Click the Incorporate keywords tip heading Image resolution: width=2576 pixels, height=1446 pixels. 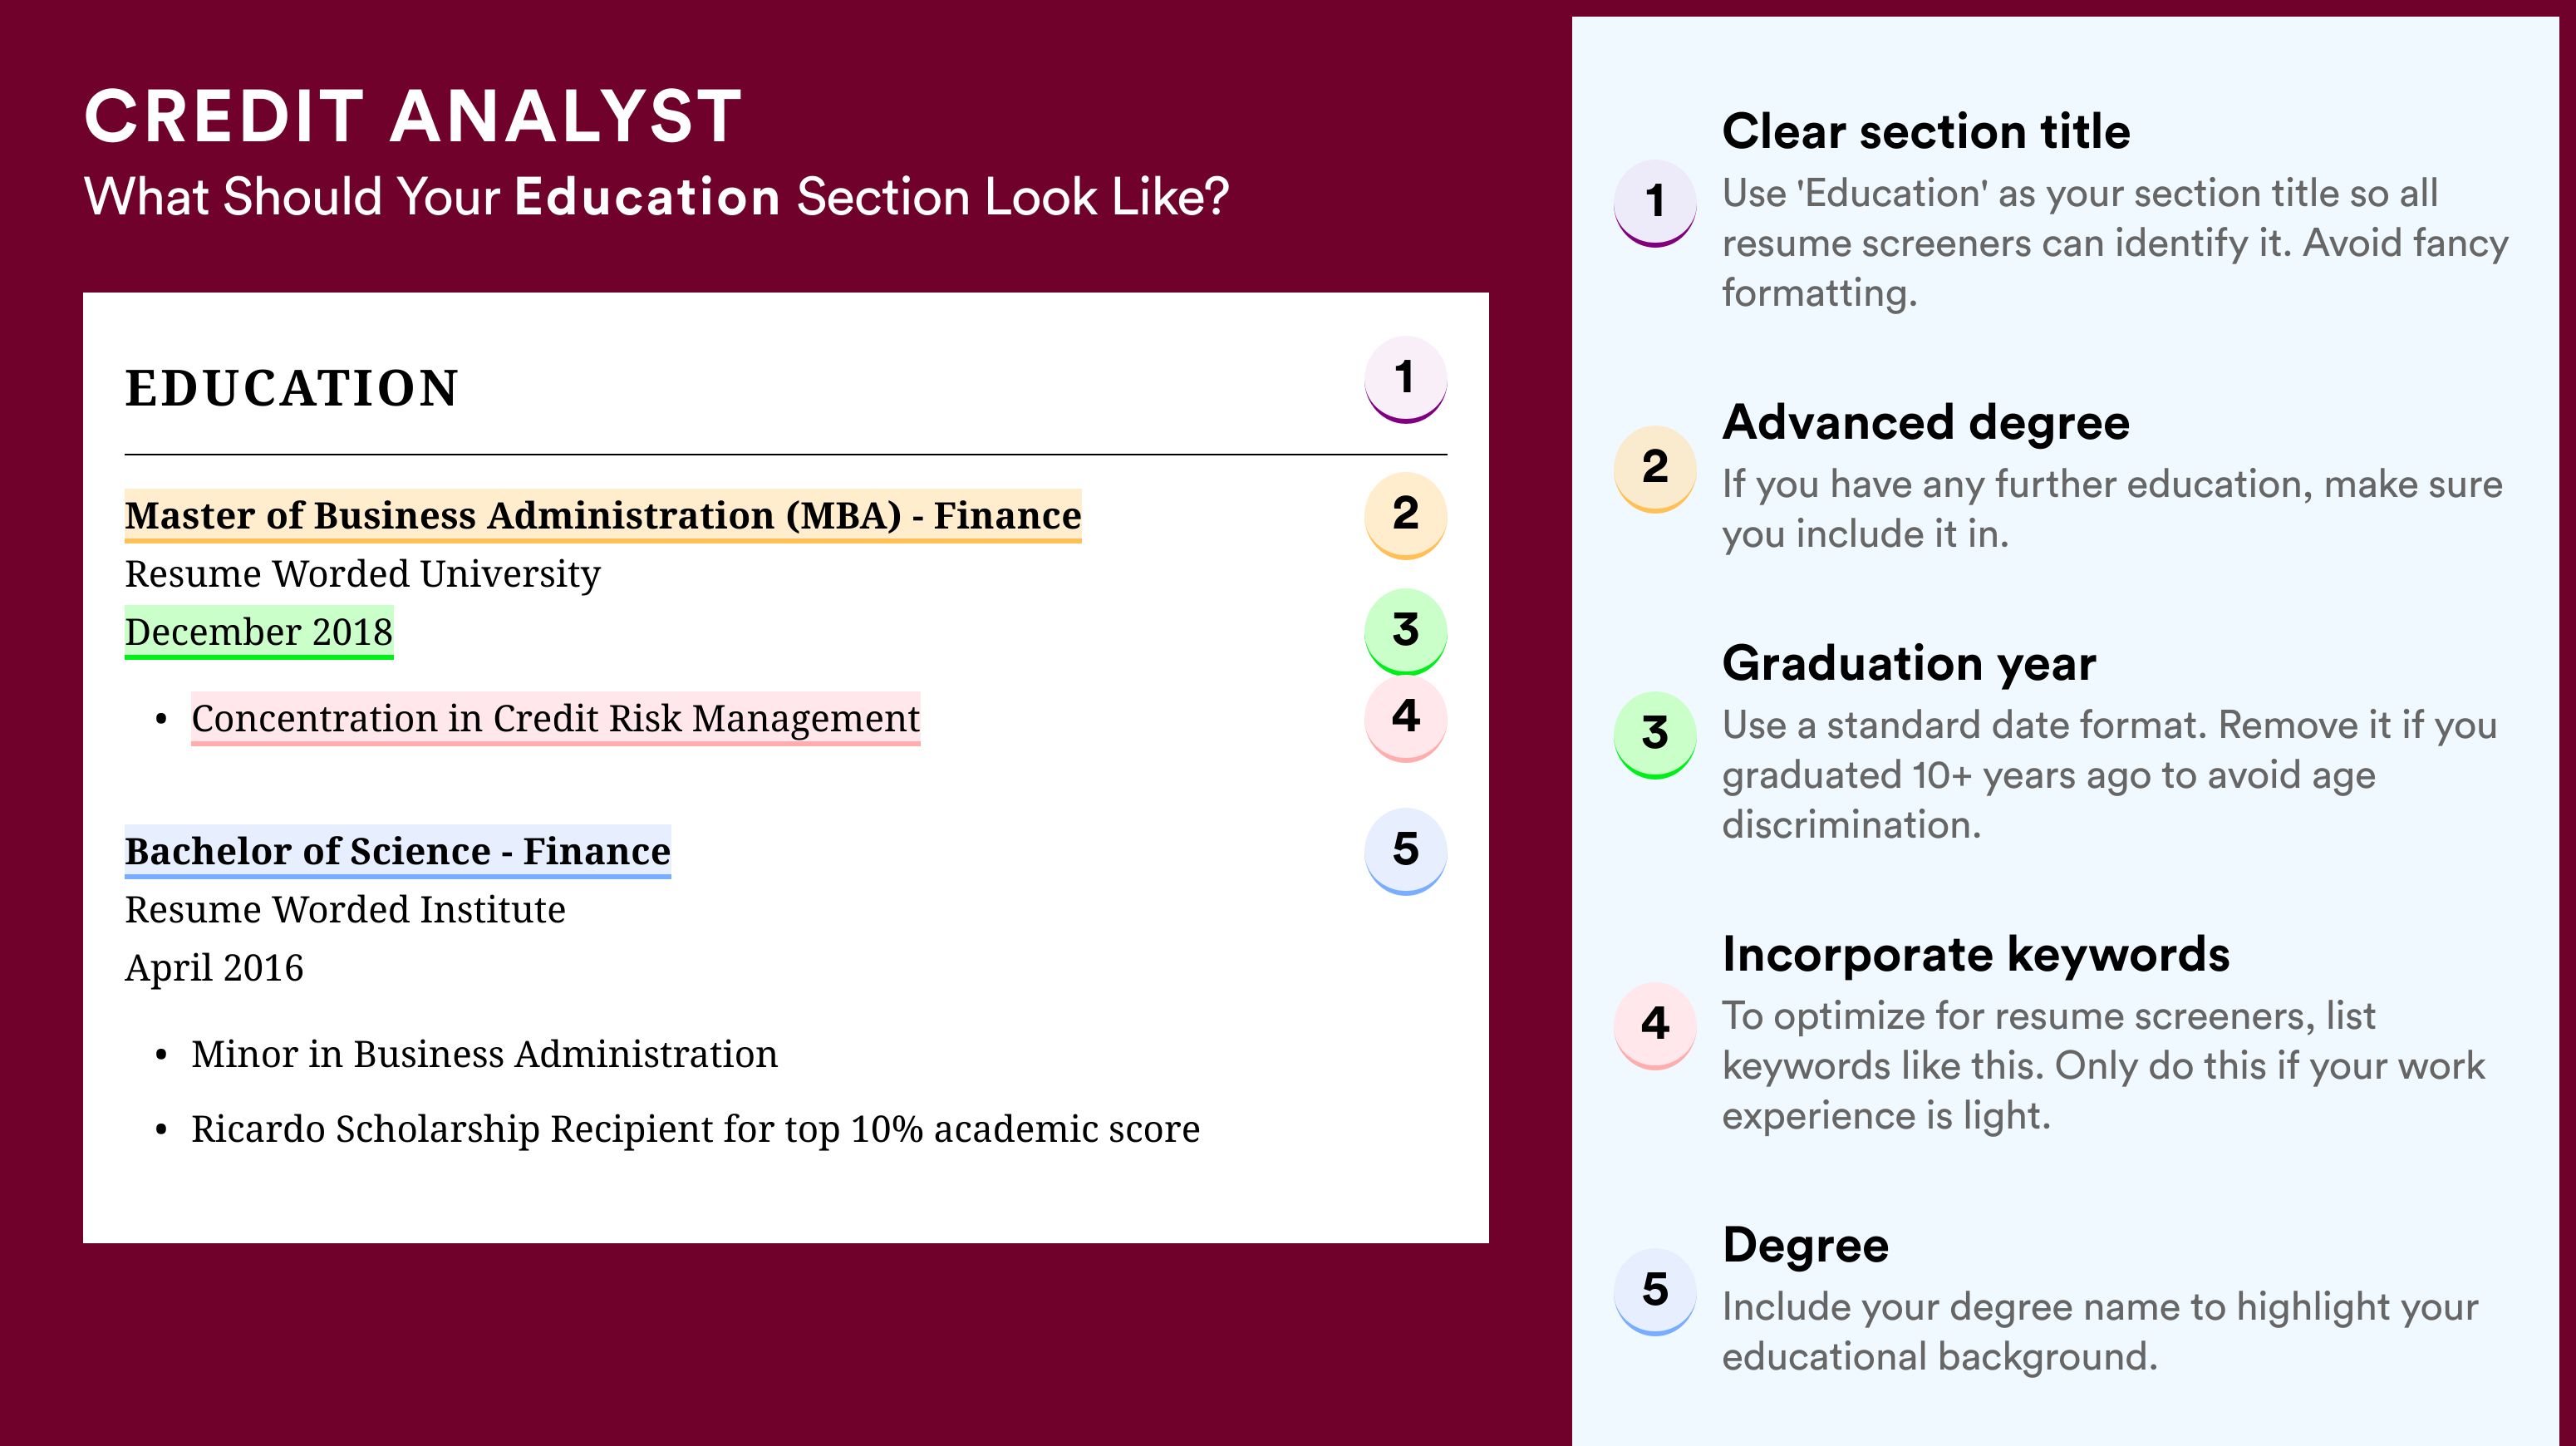[1976, 954]
